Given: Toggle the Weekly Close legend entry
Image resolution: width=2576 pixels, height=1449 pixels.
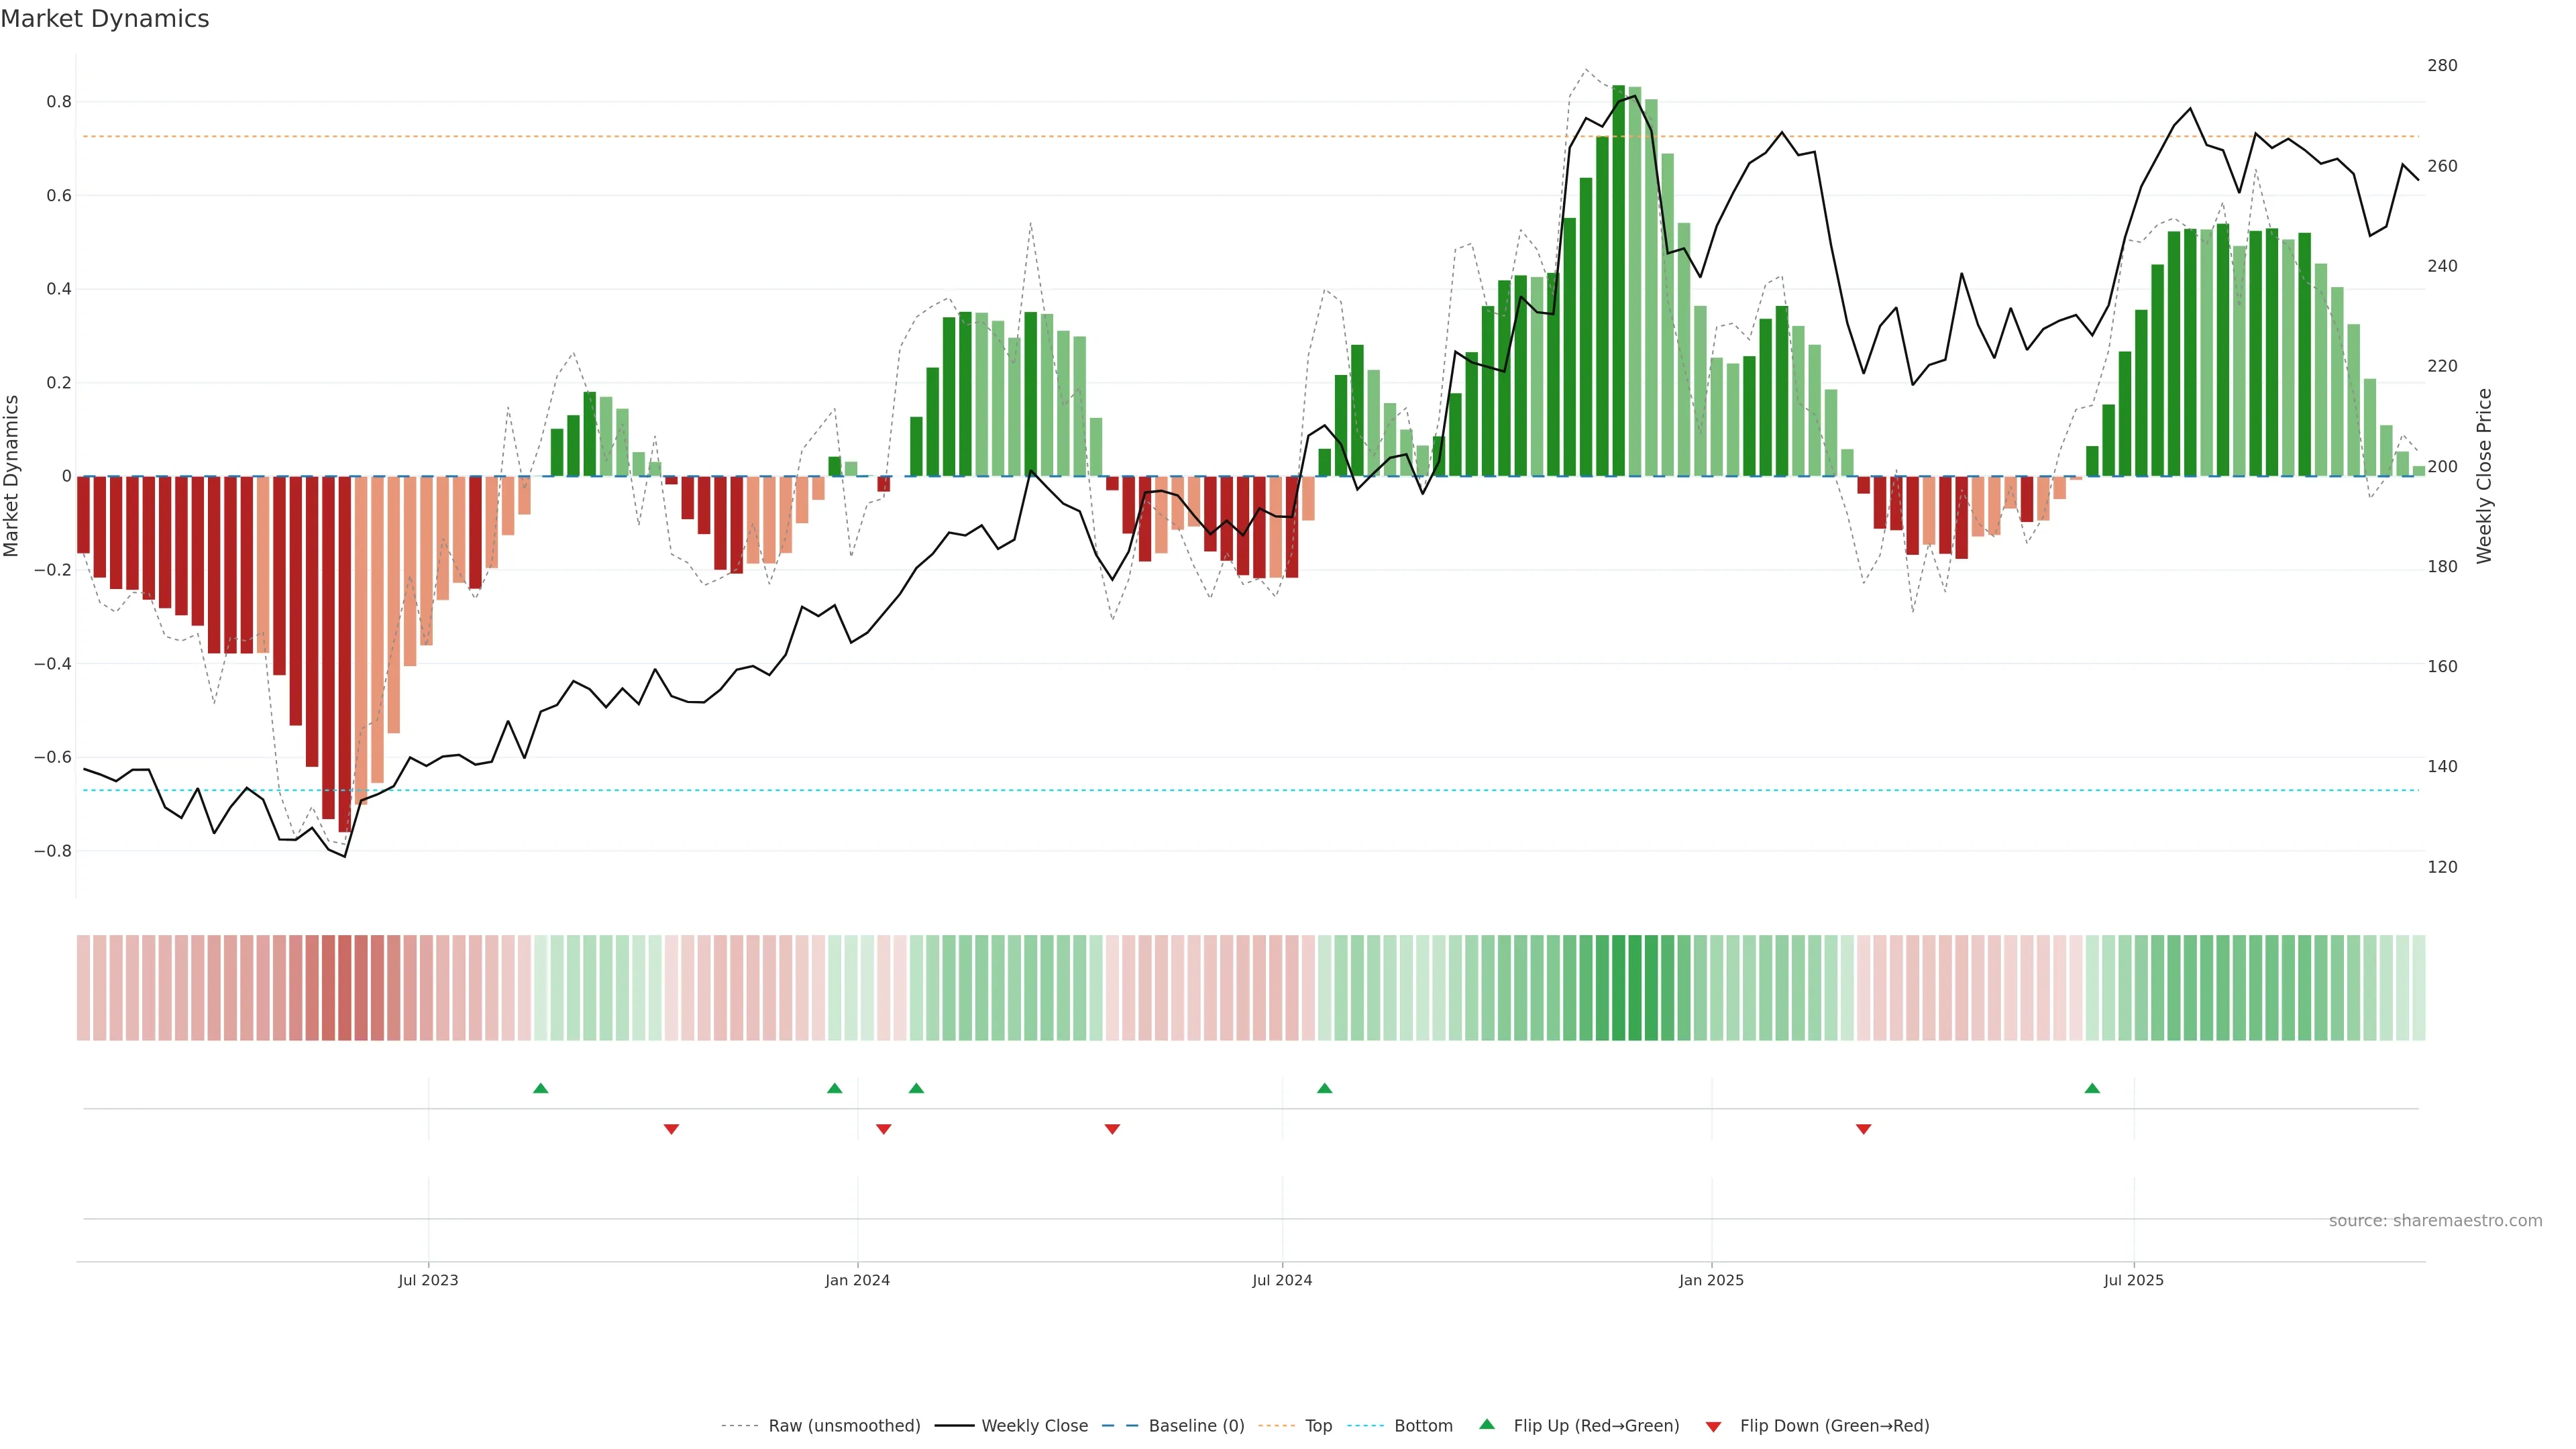Looking at the screenshot, I should tap(1034, 1426).
